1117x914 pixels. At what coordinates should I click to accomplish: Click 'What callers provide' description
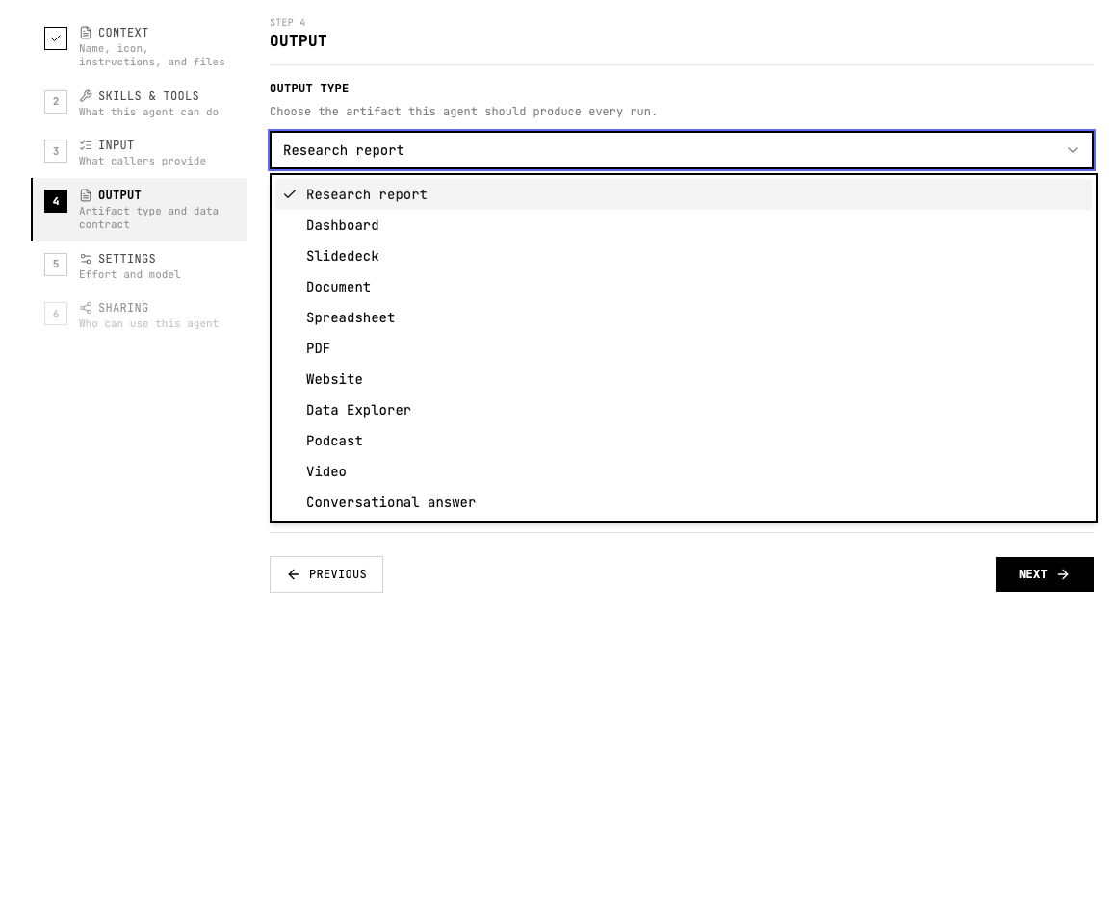click(143, 162)
